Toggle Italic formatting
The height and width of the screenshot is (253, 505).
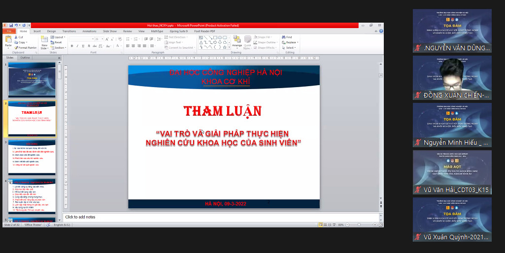[x=77, y=46]
